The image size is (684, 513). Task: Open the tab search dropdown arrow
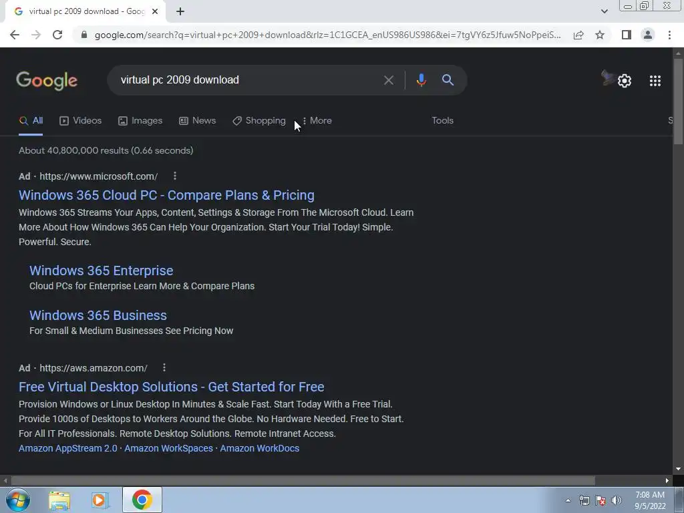(604, 11)
